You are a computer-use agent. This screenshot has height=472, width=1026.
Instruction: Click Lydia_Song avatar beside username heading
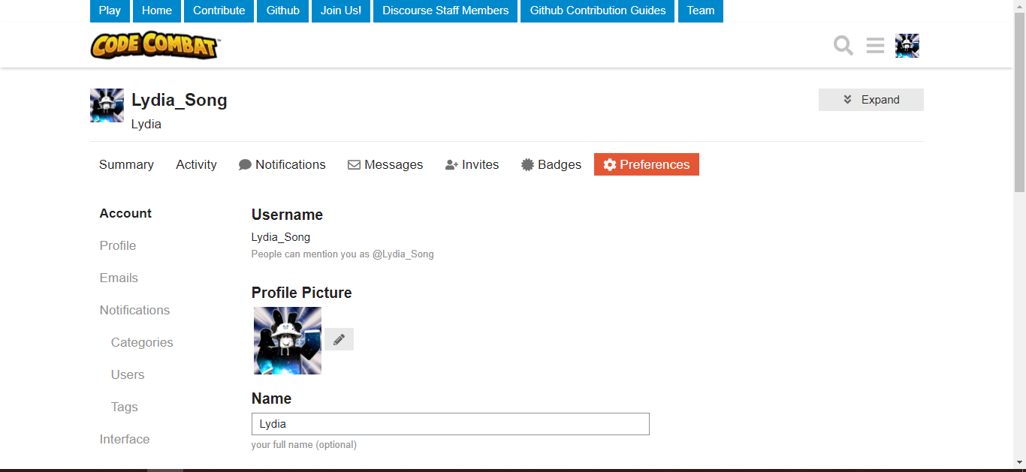point(107,105)
